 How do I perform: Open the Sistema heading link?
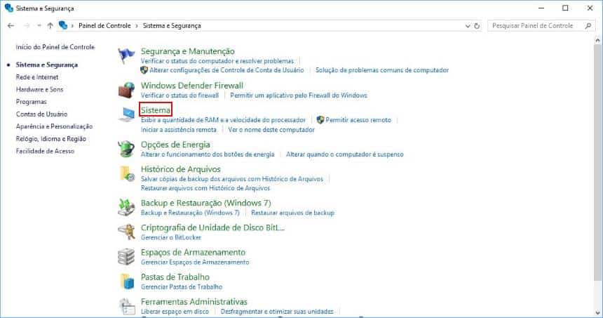tap(156, 110)
